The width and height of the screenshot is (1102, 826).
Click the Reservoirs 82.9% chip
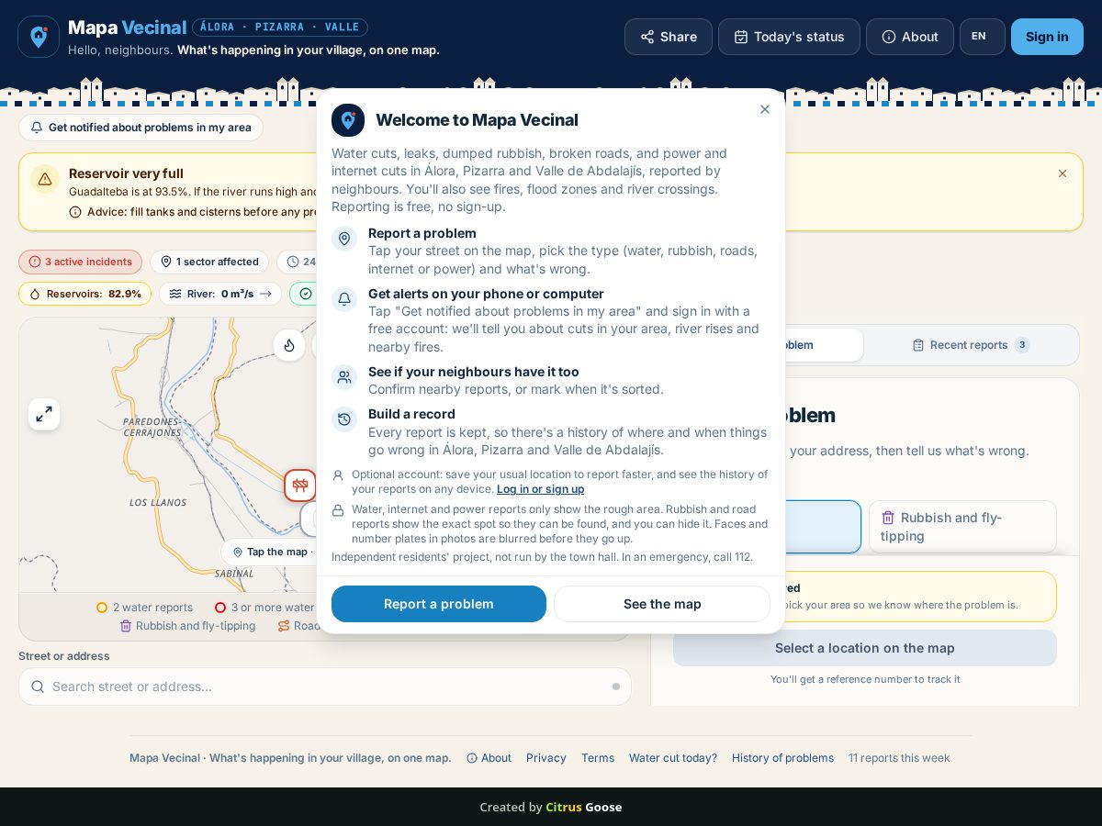(x=84, y=294)
